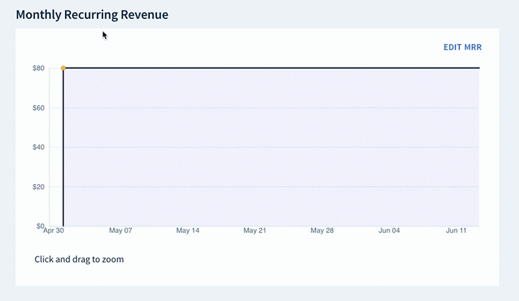
Task: Click the Monthly Recurring Revenue heading
Action: click(x=92, y=14)
